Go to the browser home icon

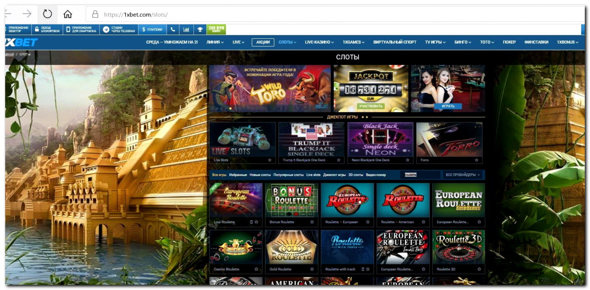point(68,14)
